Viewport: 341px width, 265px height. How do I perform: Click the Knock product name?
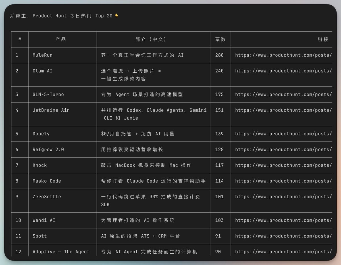40,165
